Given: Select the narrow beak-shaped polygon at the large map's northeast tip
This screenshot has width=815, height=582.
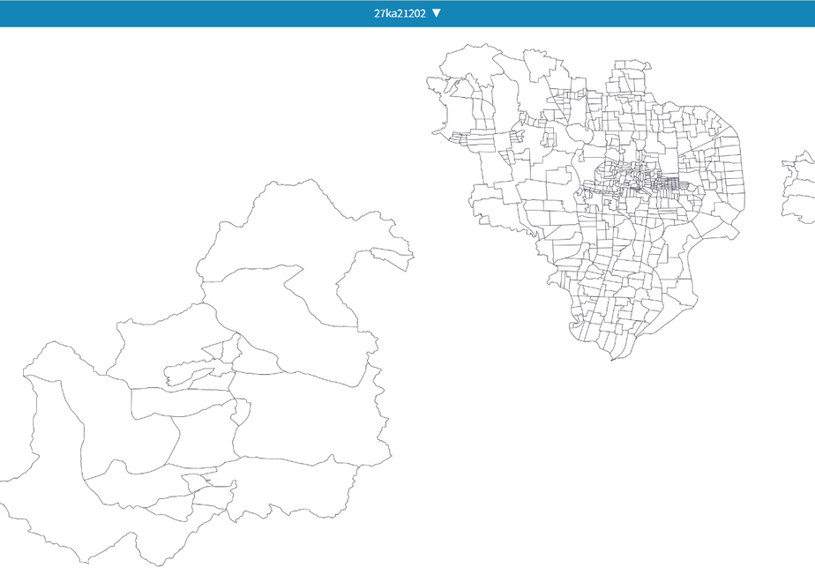Looking at the screenshot, I should pyautogui.click(x=393, y=257).
